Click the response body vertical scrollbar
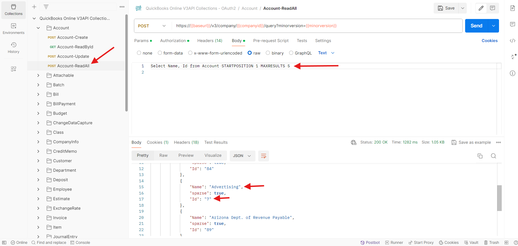518x246 pixels. pyautogui.click(x=499, y=198)
